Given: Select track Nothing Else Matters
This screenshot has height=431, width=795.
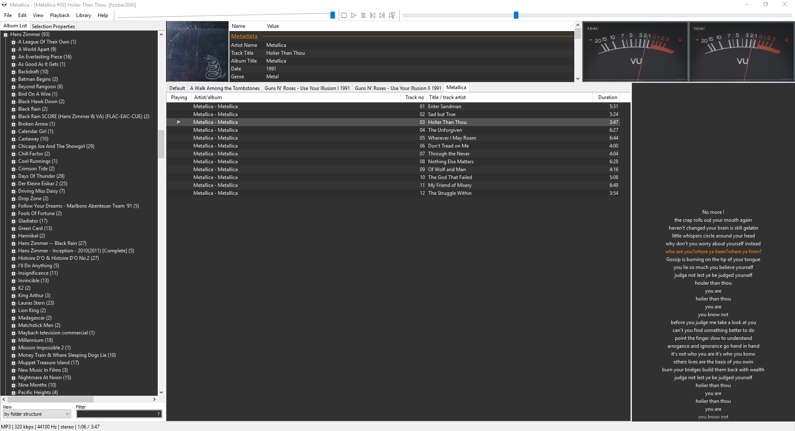Looking at the screenshot, I should click(x=393, y=162).
